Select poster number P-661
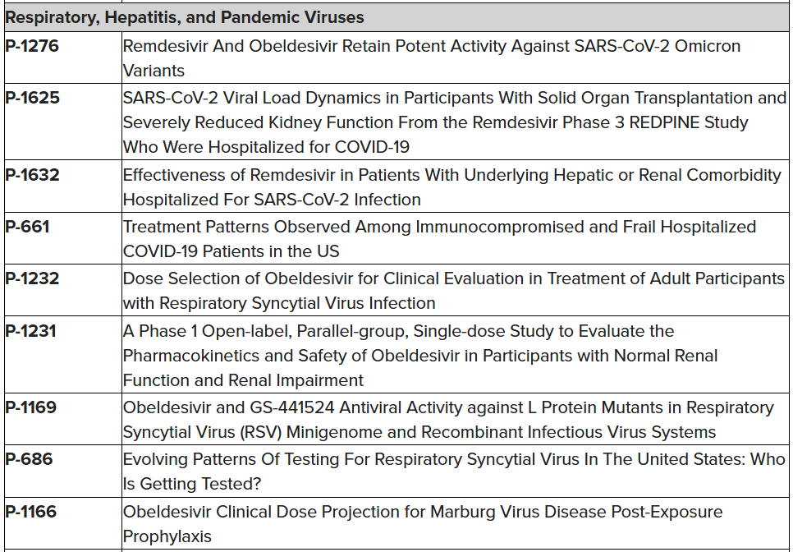The width and height of the screenshot is (793, 552). coord(27,226)
